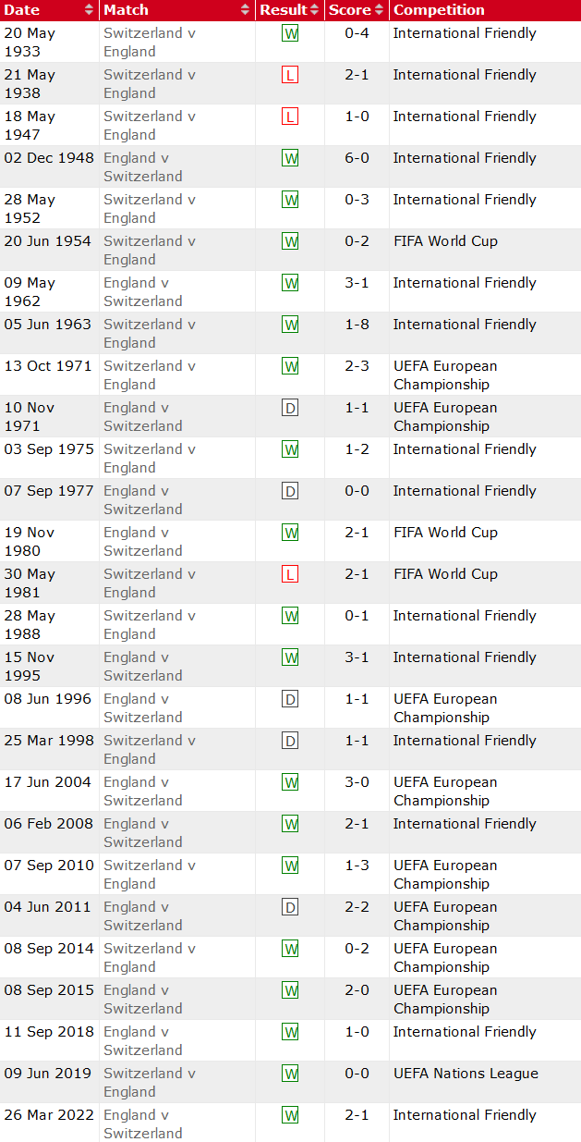Click the 1-8 score cell
The height and width of the screenshot is (1142, 581).
click(x=357, y=325)
